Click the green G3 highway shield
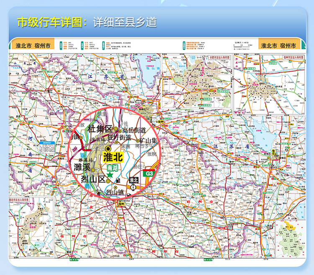The width and height of the screenshot is (314, 275). (149, 173)
